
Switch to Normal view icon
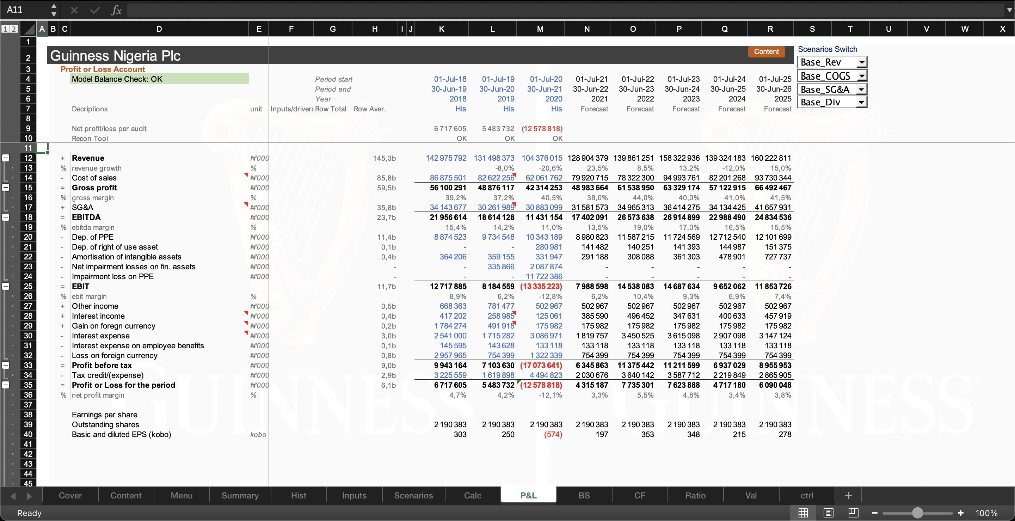click(803, 513)
